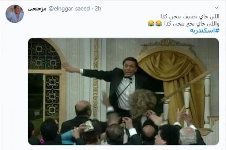This screenshot has height=150, width=226.
Task: Click the dot separator before the 2h timestamp
Action: [x=92, y=9]
